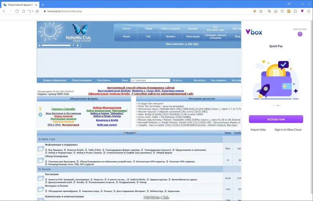
Task: Open the Правила menu item
Action: click(171, 36)
